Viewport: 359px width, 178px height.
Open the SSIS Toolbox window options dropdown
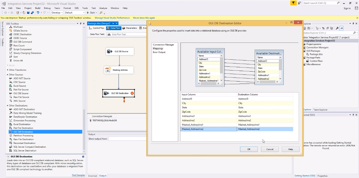click(x=77, y=24)
